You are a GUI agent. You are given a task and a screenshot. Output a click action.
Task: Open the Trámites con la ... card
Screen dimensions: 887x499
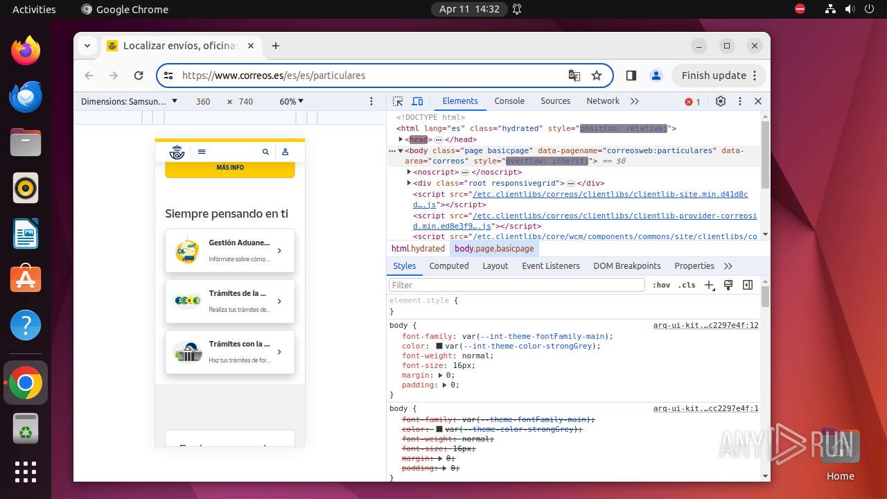click(x=230, y=352)
